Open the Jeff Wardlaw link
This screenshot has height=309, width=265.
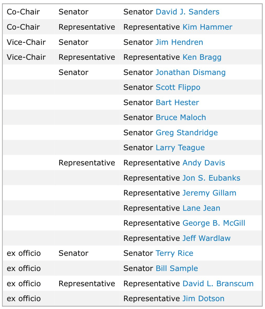coord(206,238)
